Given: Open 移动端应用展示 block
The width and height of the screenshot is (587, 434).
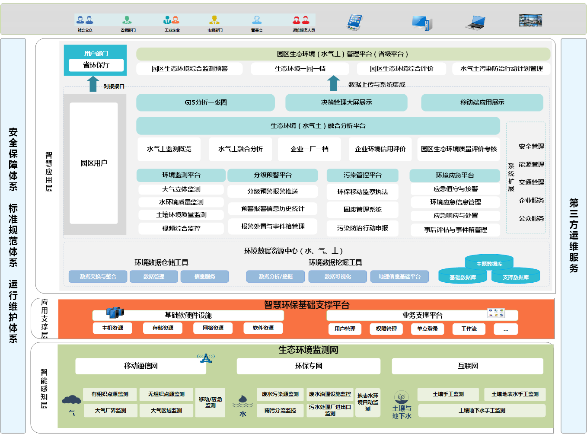Looking at the screenshot, I should 482,102.
